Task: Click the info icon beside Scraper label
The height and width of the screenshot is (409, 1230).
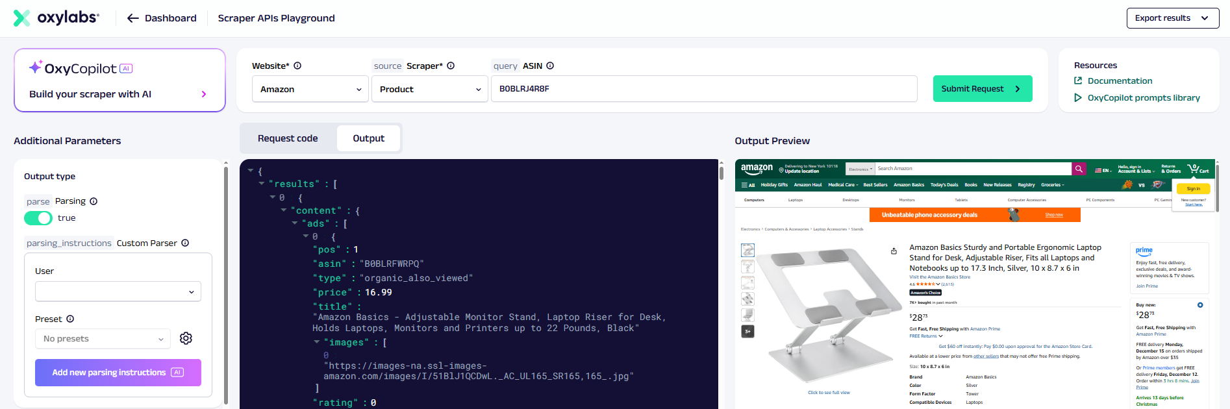Action: pyautogui.click(x=451, y=66)
